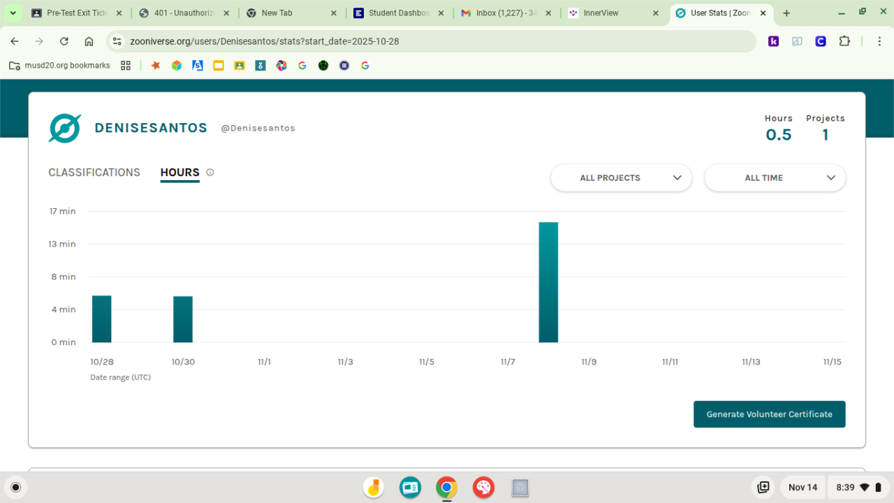The image size is (894, 503).
Task: Click the ChromeOS launcher circle button
Action: click(16, 487)
